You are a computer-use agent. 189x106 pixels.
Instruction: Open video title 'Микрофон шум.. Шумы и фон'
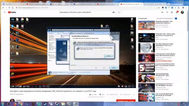(x=165, y=35)
